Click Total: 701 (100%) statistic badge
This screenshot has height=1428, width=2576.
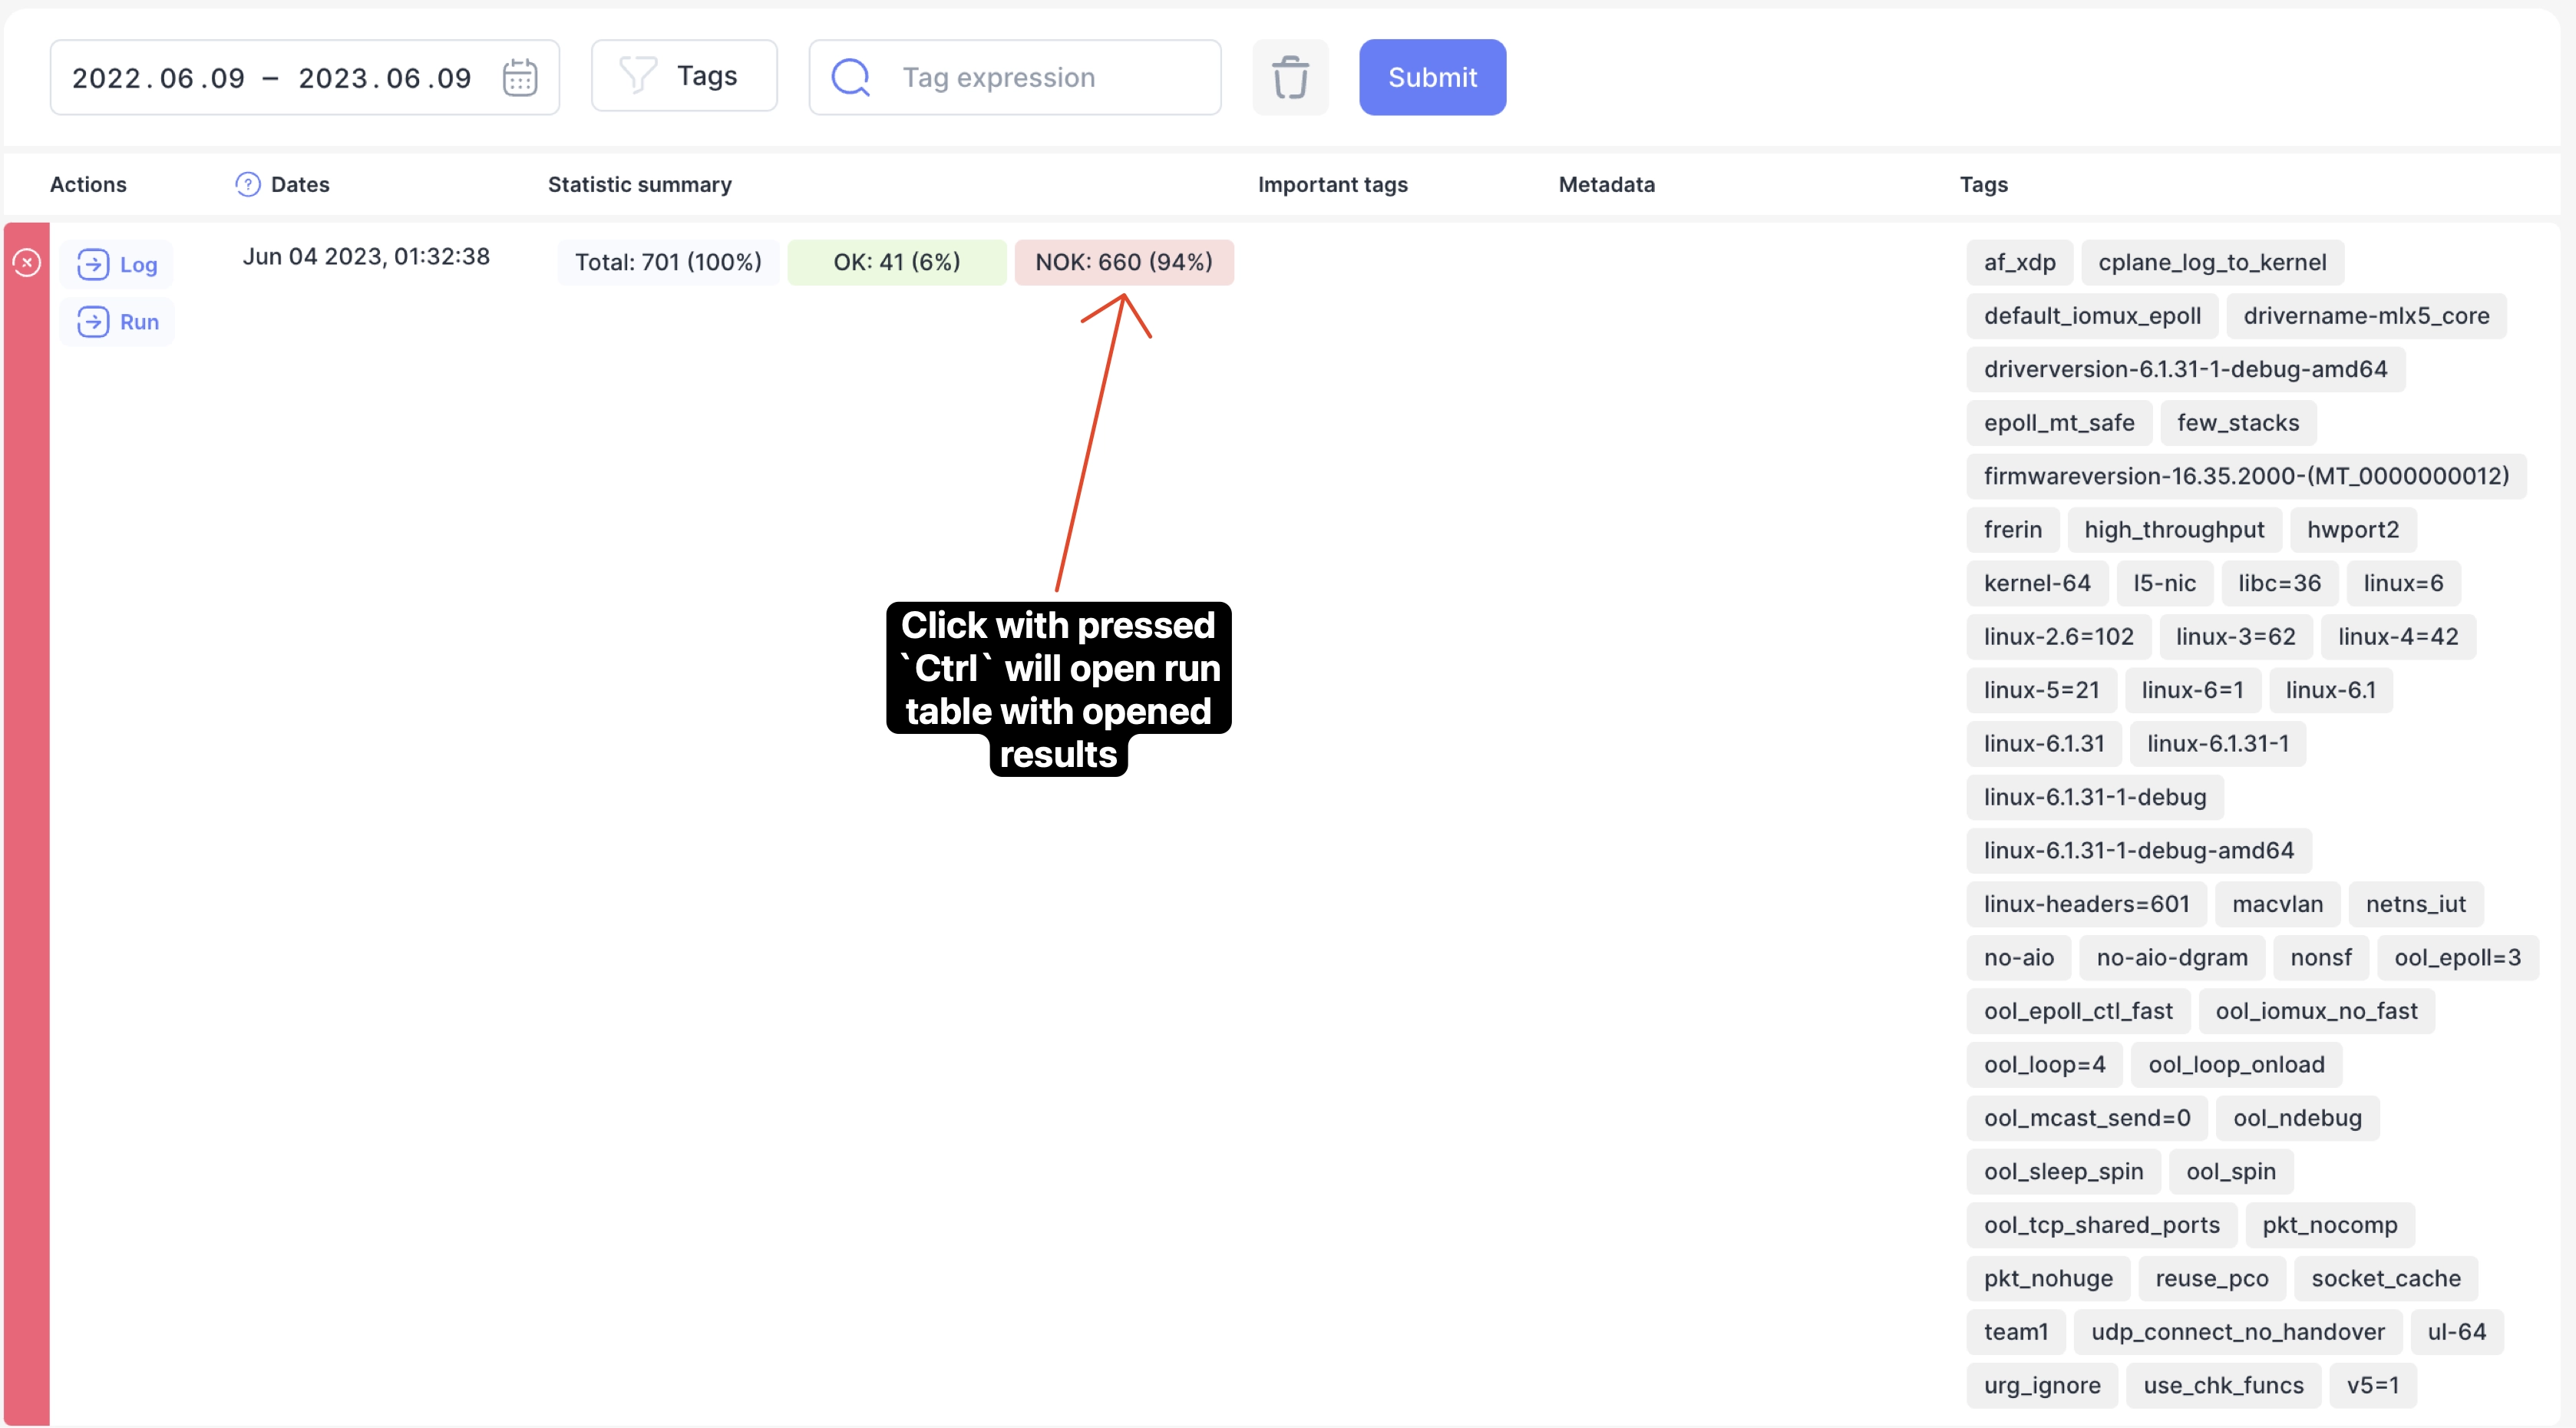click(x=668, y=263)
